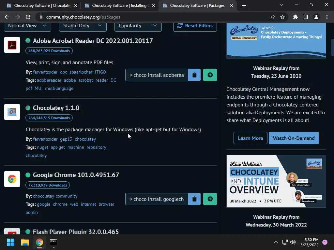
Task: Open the Chocolatey 1.1.0 package title
Action: point(56,108)
